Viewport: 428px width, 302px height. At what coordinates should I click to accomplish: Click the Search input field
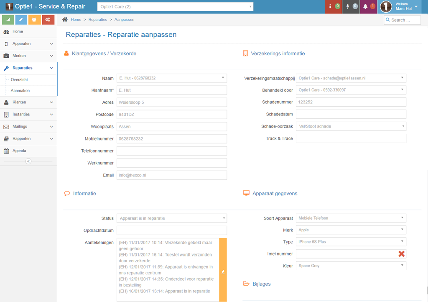coord(402,20)
